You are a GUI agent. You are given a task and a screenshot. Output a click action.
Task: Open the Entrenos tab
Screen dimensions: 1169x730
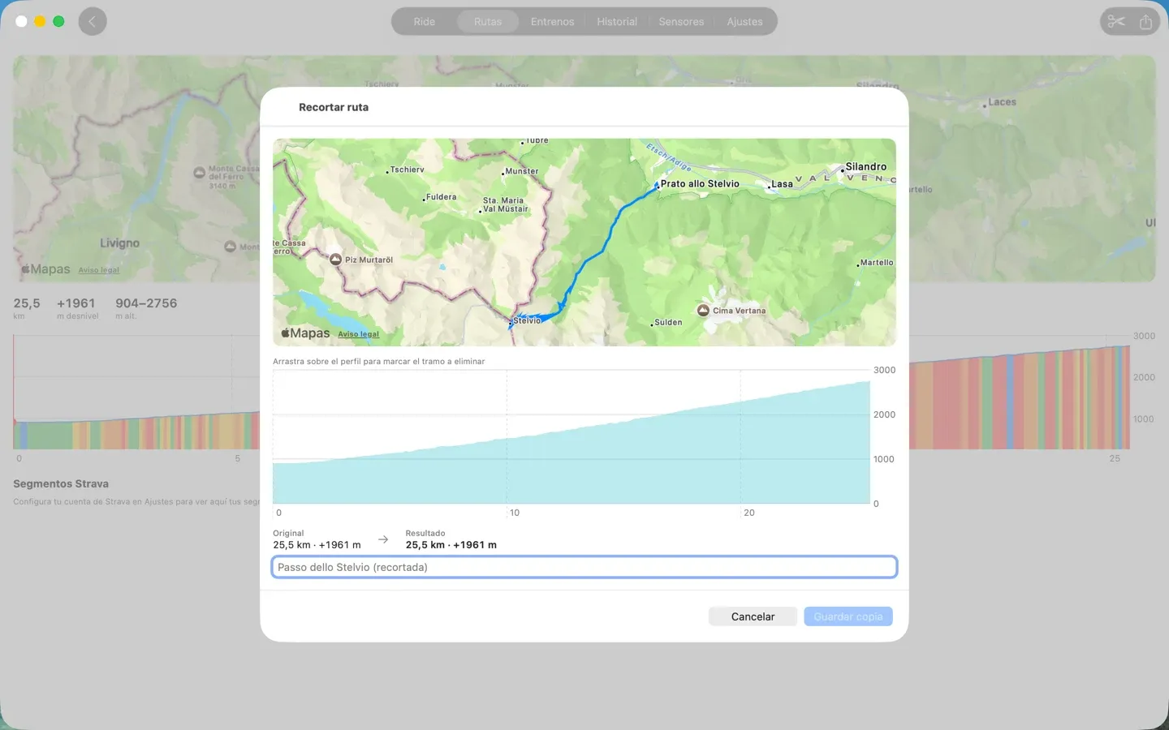coord(552,22)
